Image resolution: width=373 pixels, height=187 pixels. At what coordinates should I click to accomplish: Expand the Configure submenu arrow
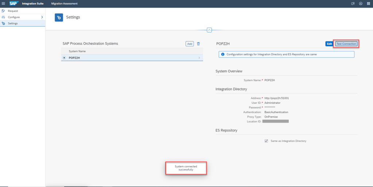coord(42,17)
